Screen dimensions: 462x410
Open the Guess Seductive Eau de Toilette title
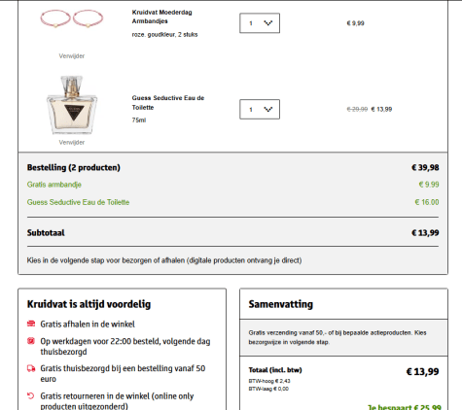[168, 102]
